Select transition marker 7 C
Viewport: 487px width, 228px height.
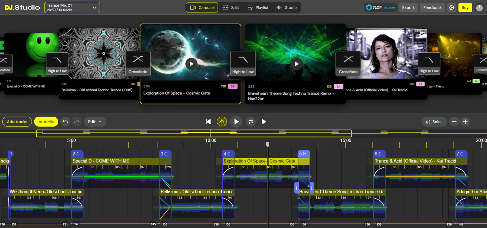pos(461,154)
